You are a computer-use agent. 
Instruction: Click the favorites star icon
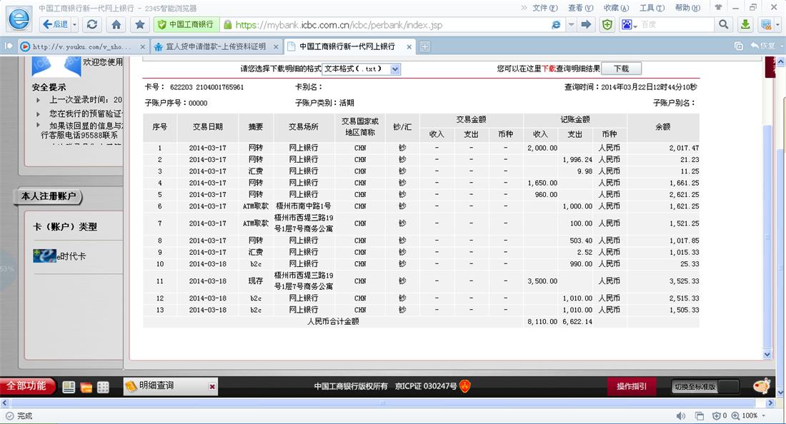[140, 24]
